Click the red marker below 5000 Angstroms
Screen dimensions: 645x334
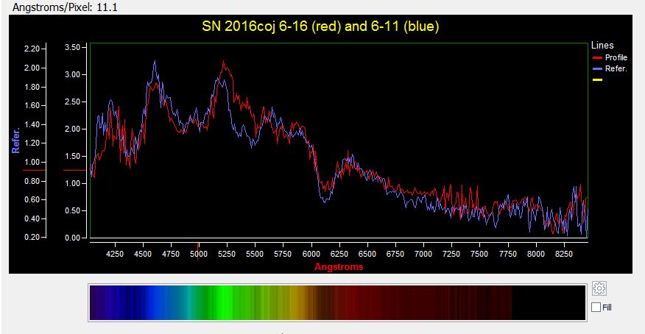coord(198,246)
